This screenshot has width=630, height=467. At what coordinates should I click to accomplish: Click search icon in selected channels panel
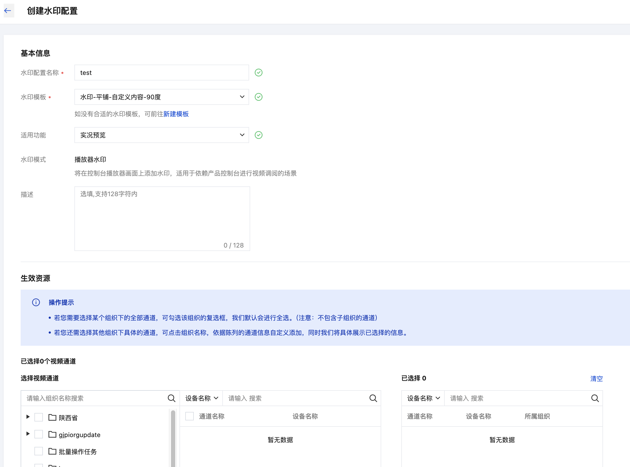[x=595, y=398]
